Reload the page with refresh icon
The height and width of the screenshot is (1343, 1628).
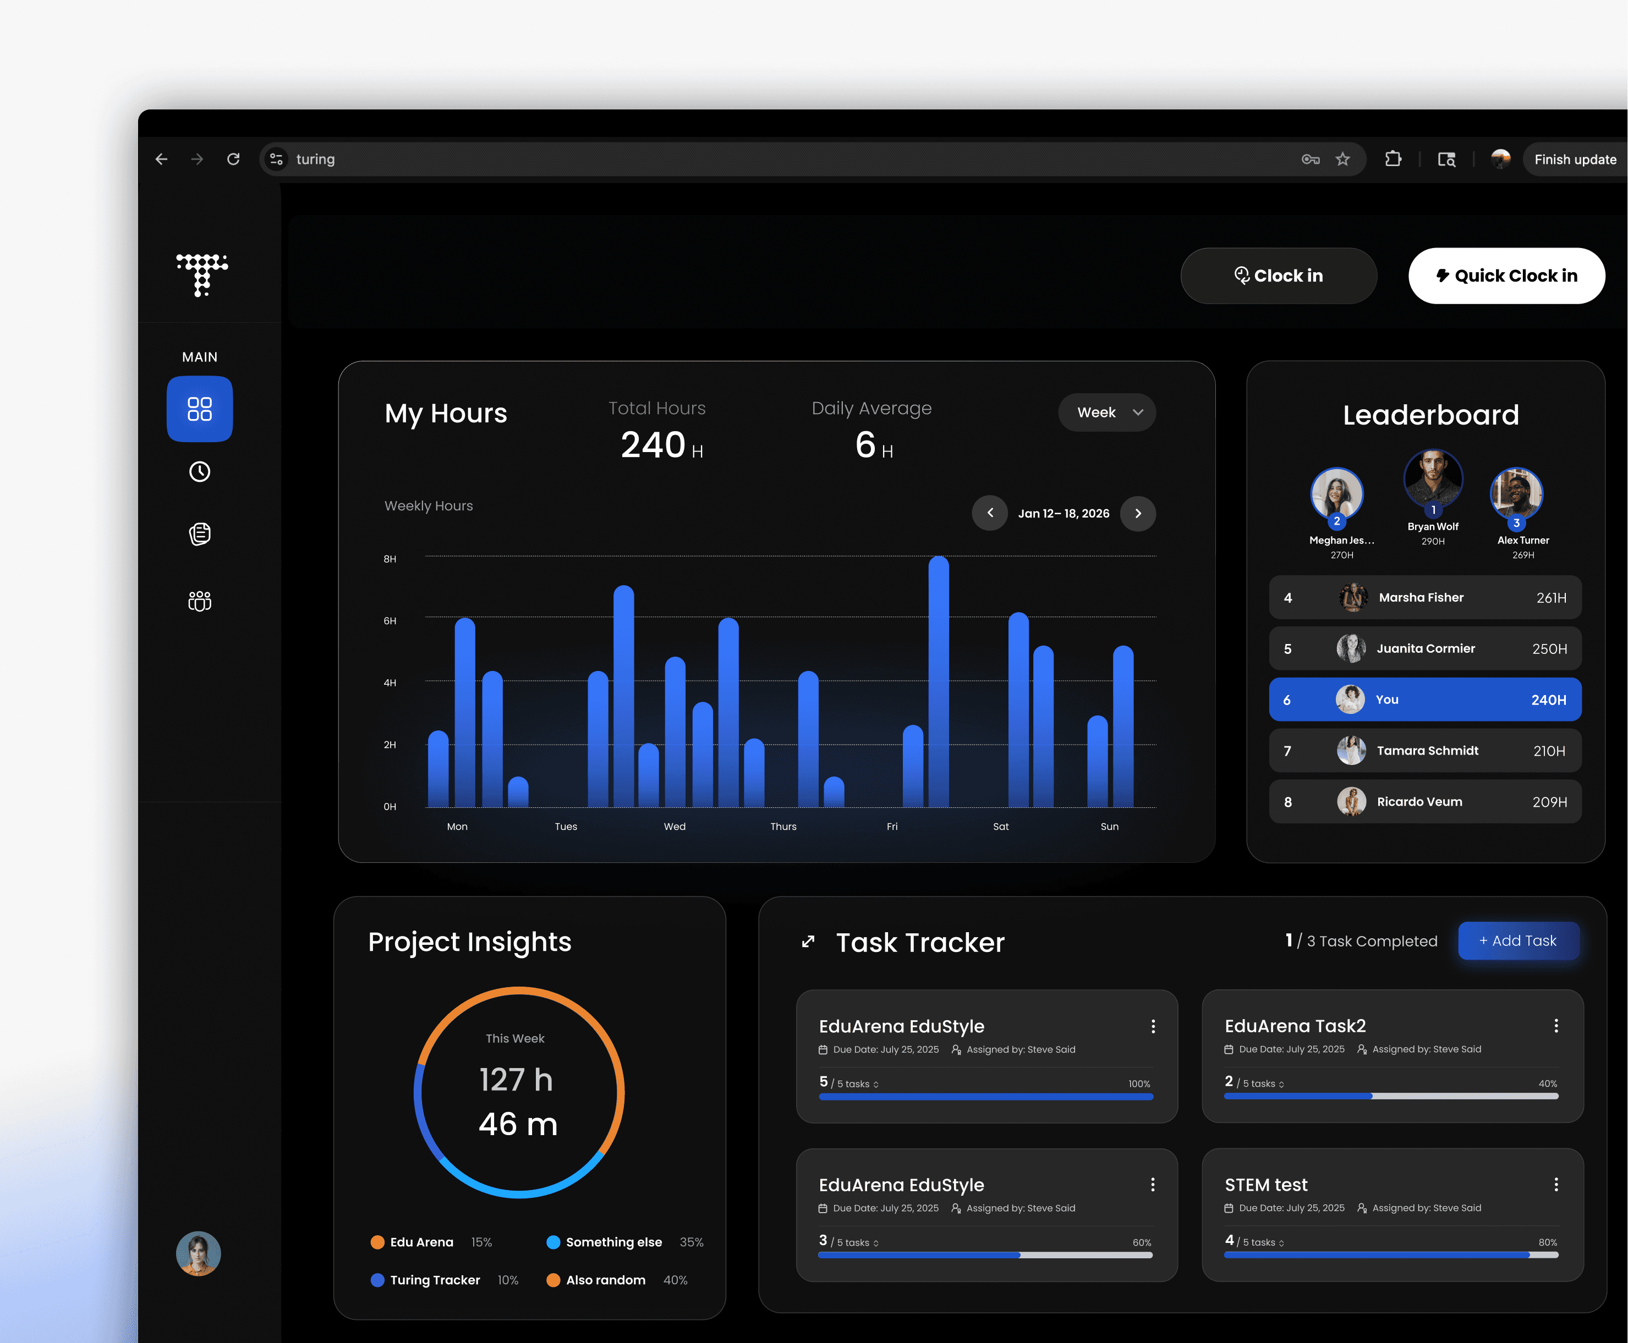coord(233,158)
